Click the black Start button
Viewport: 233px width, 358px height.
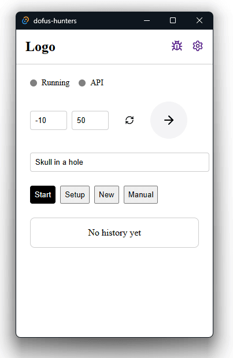43,194
